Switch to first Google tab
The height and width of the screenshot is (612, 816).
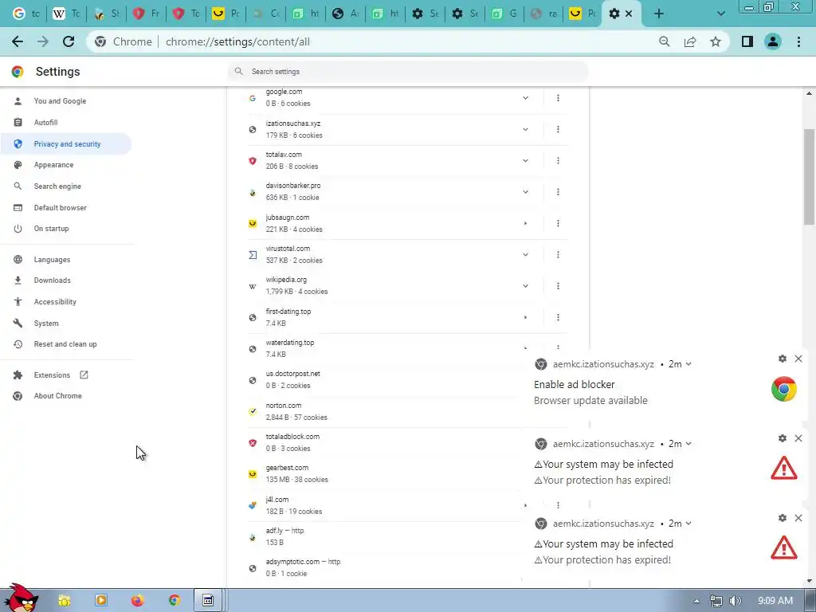point(26,14)
